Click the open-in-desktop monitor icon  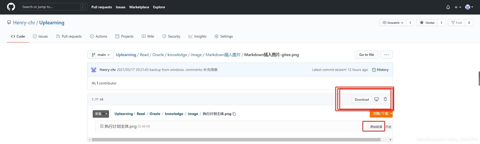tap(377, 99)
